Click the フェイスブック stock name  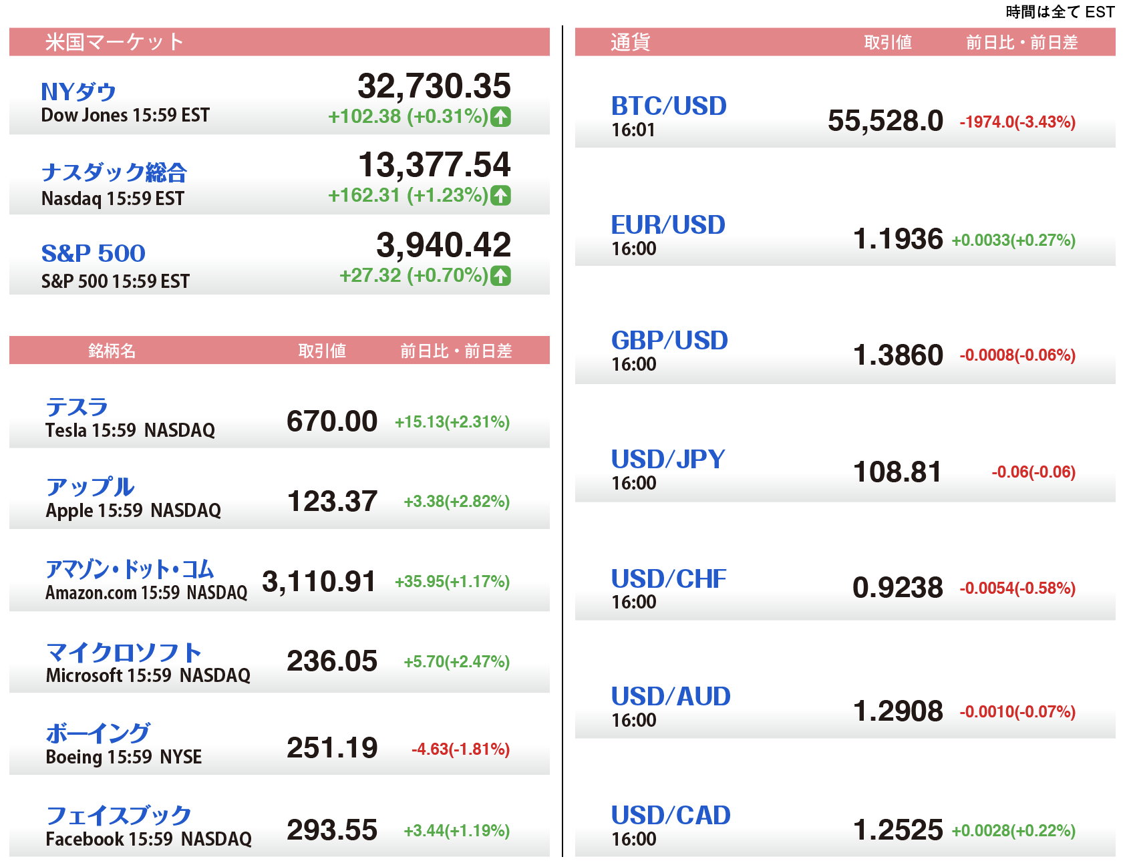(118, 815)
